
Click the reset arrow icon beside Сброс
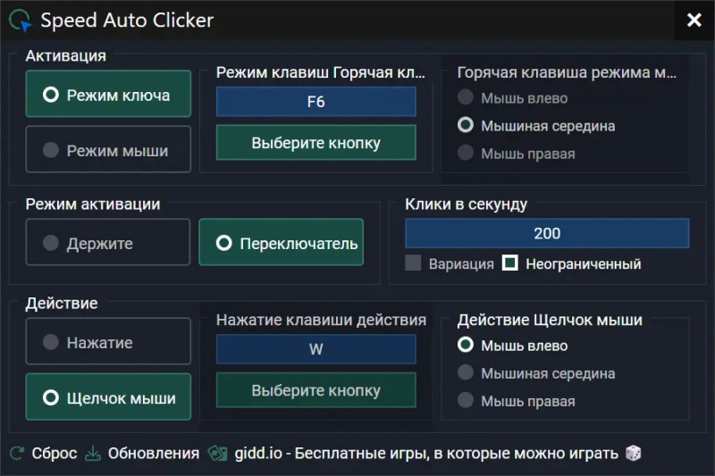17,453
